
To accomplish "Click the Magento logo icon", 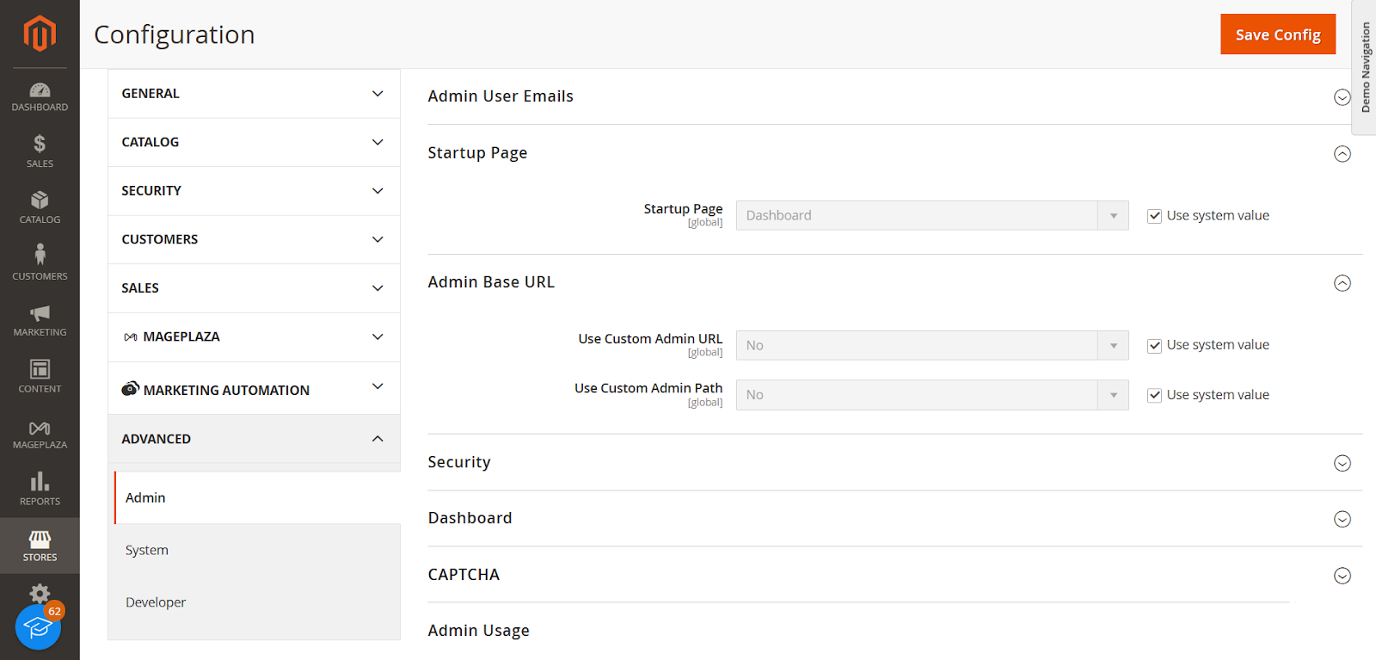I will click(40, 34).
